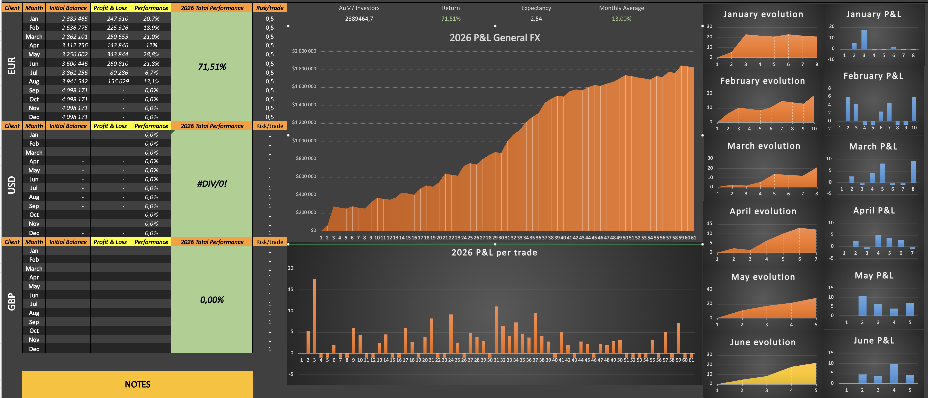Open the March evolution chart

pyautogui.click(x=763, y=169)
